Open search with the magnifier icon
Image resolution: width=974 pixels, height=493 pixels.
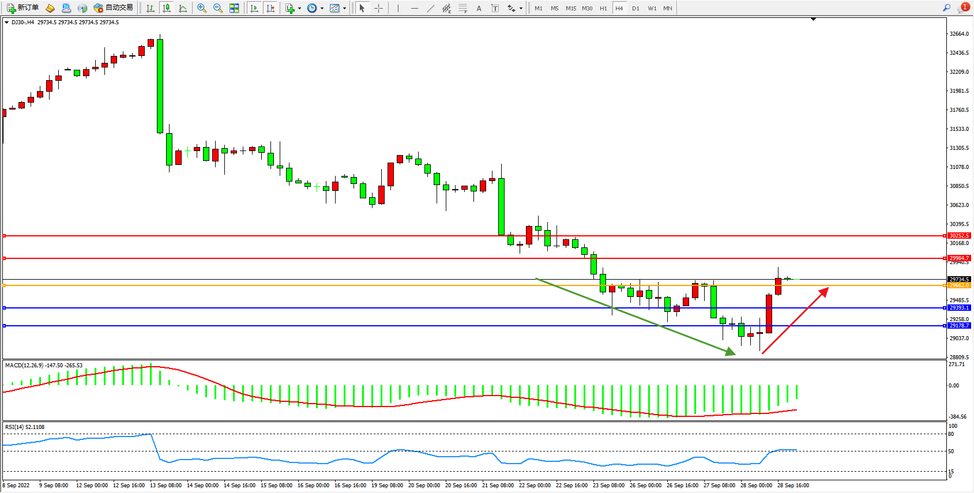(x=946, y=8)
